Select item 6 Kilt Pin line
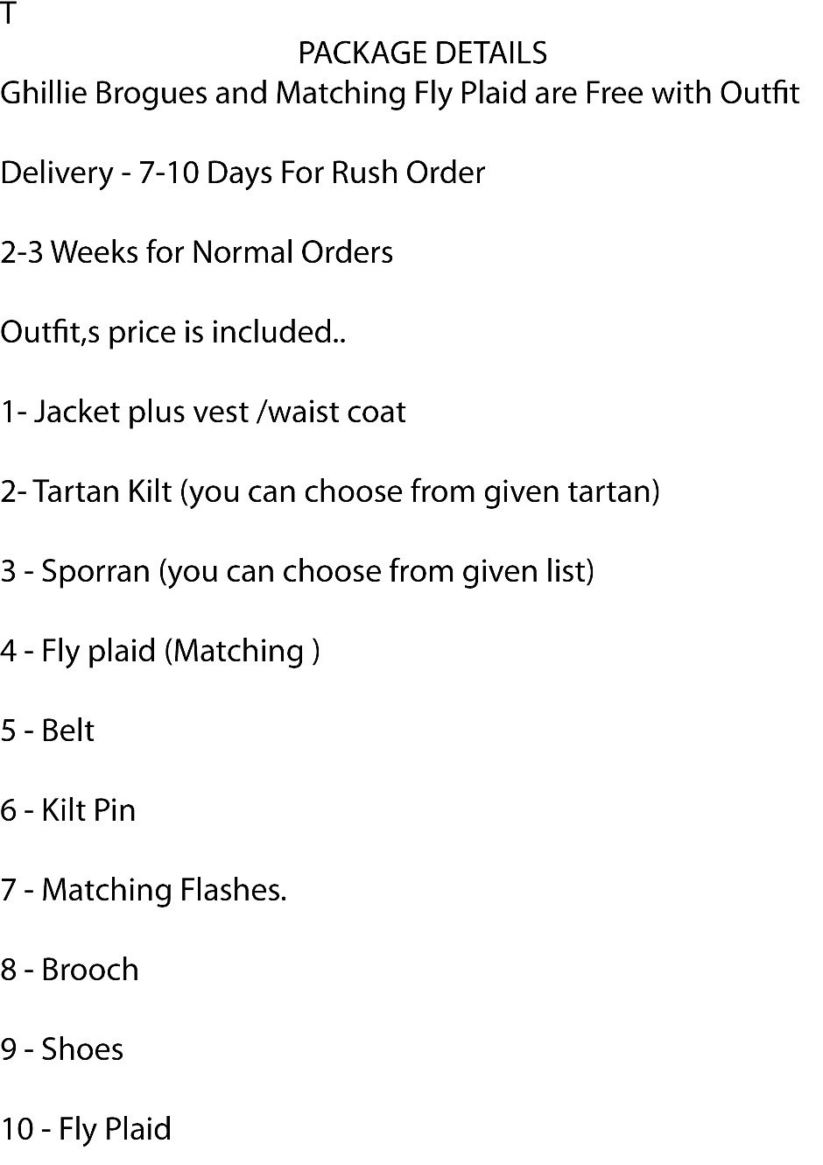 click(x=68, y=811)
